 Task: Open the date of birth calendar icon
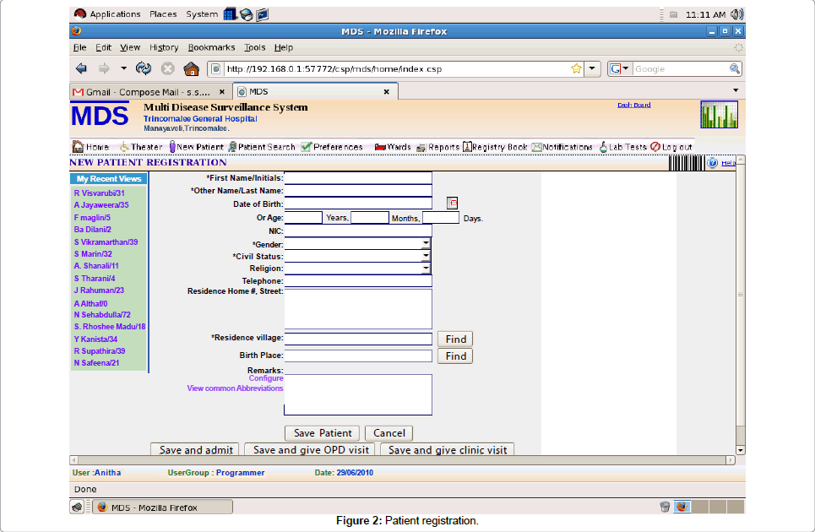click(x=452, y=204)
